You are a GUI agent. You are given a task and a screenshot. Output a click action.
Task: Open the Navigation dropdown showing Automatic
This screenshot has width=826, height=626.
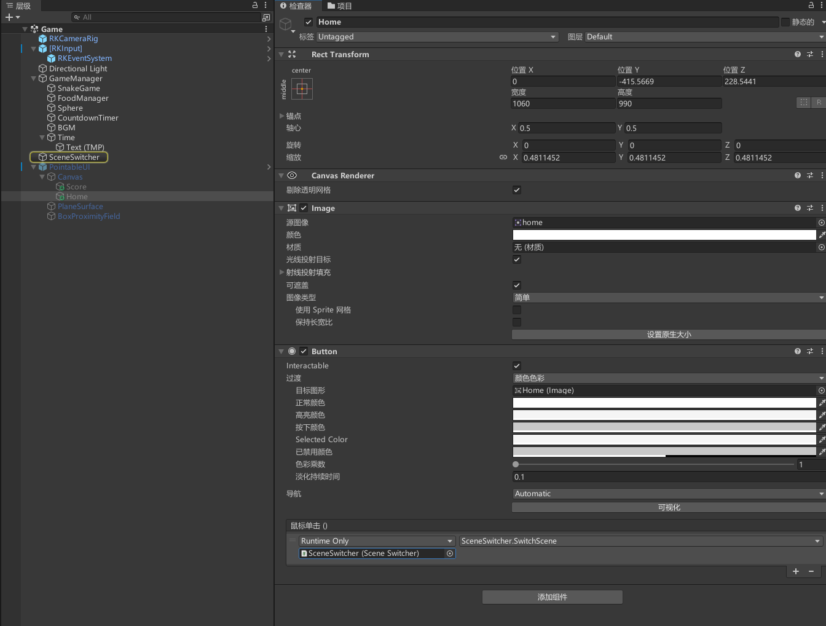[669, 494]
